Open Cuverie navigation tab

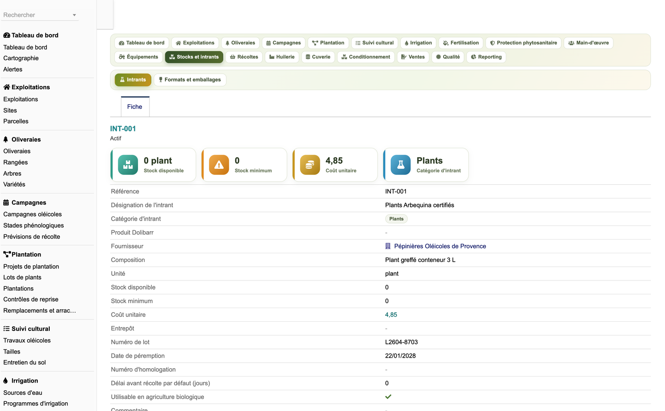coord(318,57)
